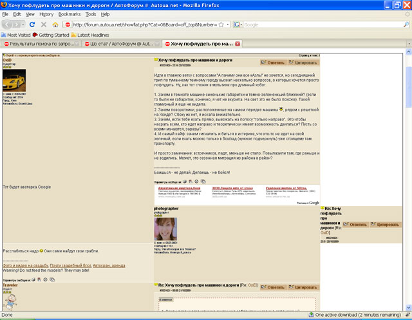Stop loading with the X toolbar icon
Image resolution: width=412 pixels, height=320 pixels.
click(44, 24)
